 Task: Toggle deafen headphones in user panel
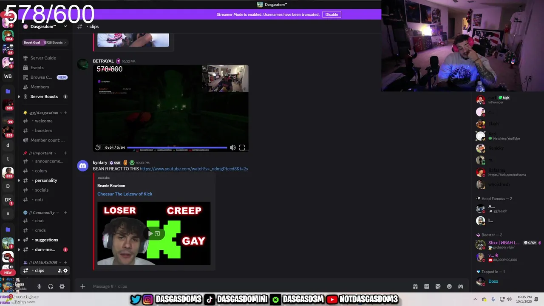[x=51, y=286]
